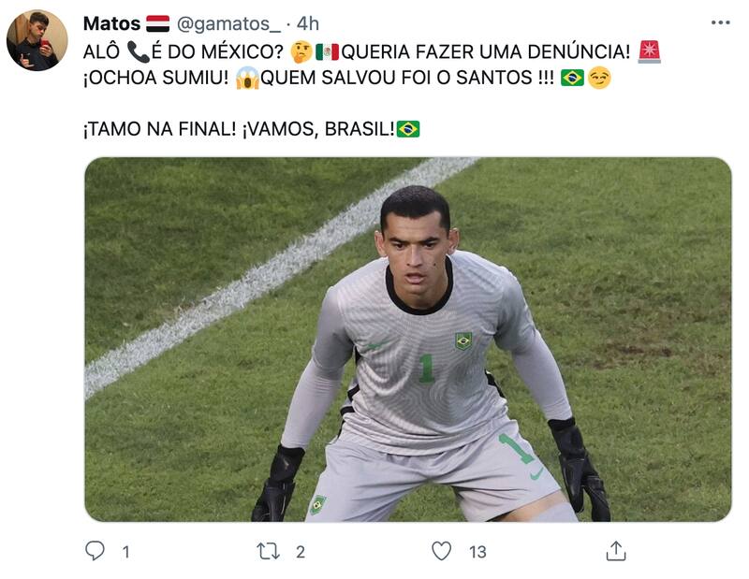Open the share upload icon
The height and width of the screenshot is (579, 749).
click(616, 551)
